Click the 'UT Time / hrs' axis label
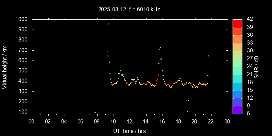 click(130, 131)
